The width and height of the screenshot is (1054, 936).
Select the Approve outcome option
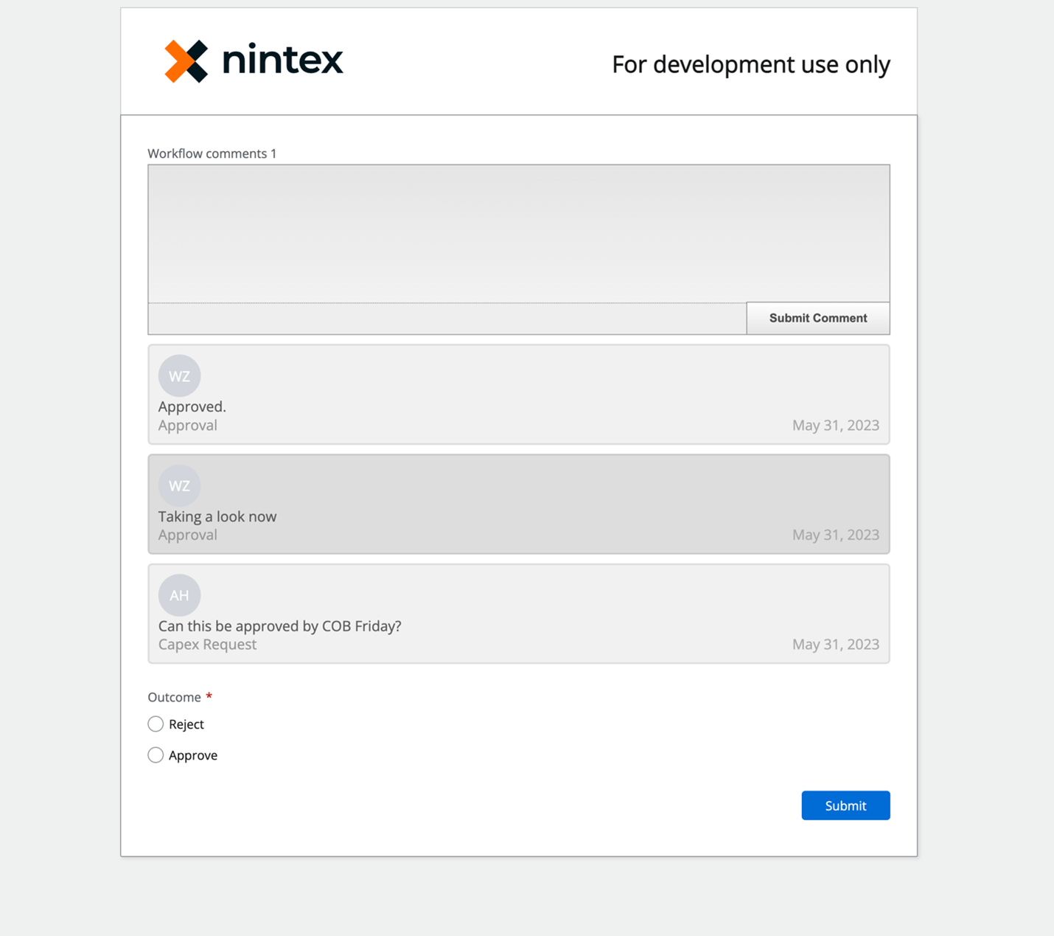[x=156, y=755]
